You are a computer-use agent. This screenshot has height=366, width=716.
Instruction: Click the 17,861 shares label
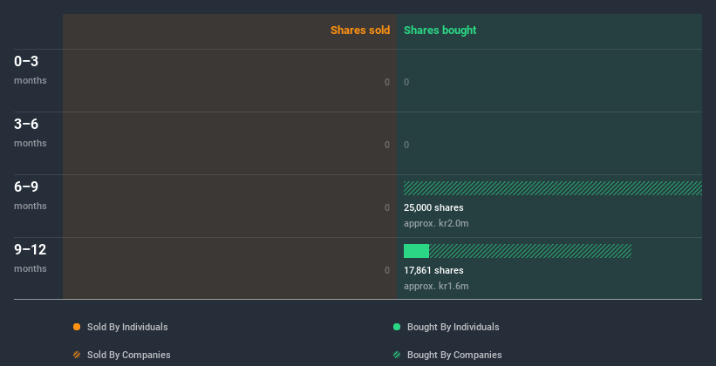coord(433,270)
